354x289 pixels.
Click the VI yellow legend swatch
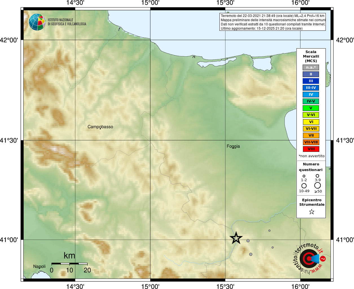coord(311,122)
